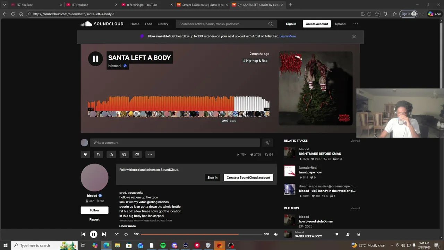Screen dimensions: 444x250
Task: Open Copilot Chat in browser toolbar
Action: [x=435, y=14]
